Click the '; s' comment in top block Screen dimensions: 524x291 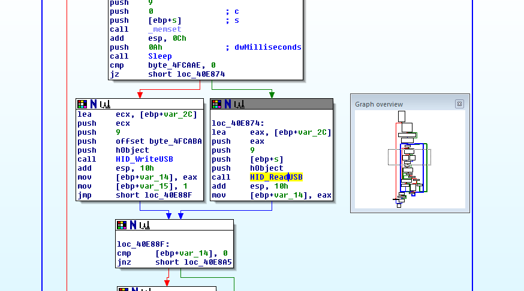point(232,20)
